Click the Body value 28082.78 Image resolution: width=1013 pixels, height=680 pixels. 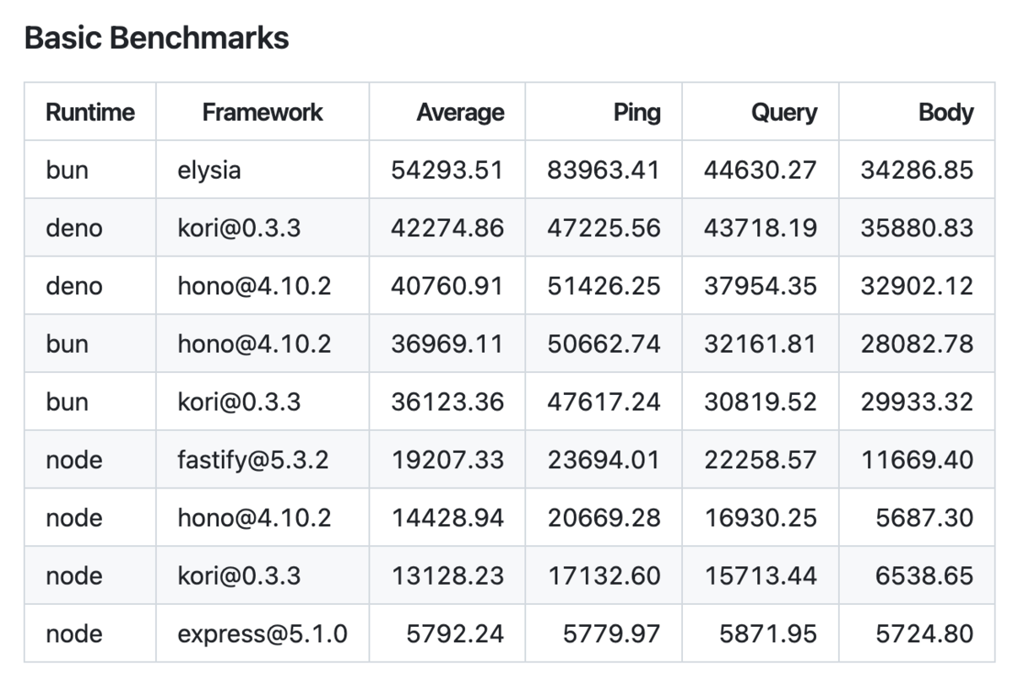click(918, 343)
